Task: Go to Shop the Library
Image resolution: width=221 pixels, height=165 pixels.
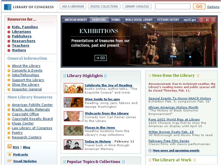Action: coord(26,85)
